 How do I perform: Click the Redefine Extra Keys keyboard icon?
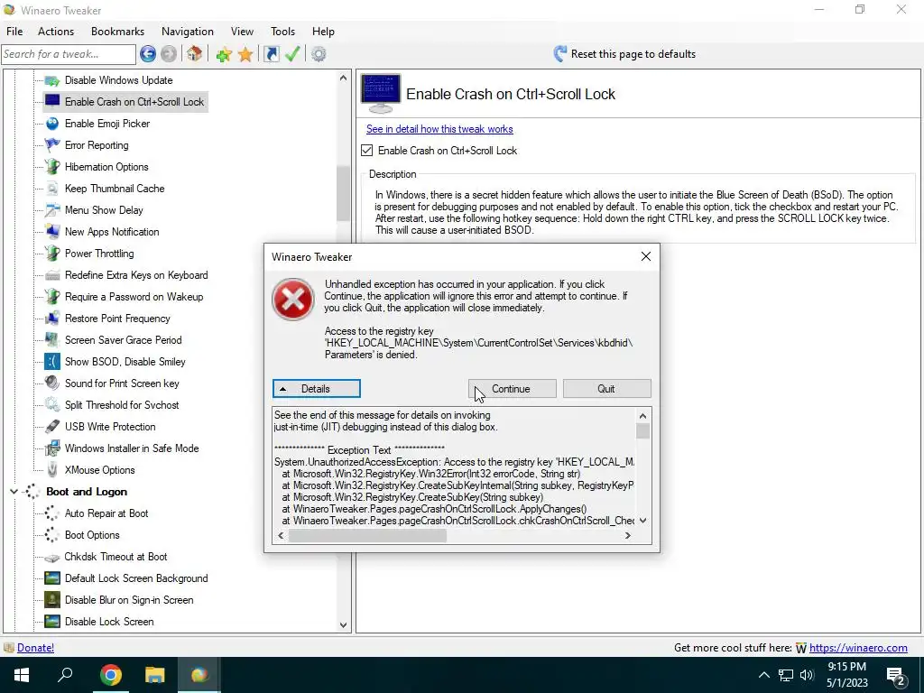pyautogui.click(x=52, y=275)
